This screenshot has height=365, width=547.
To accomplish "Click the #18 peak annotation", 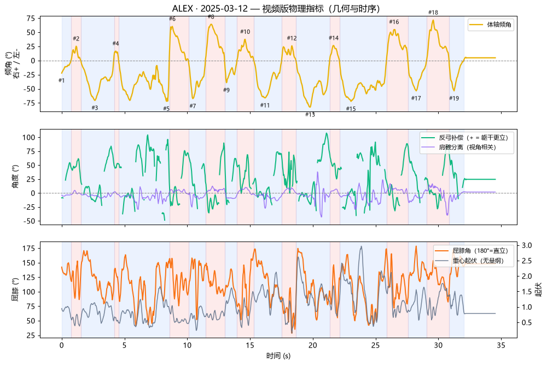I will coord(433,13).
